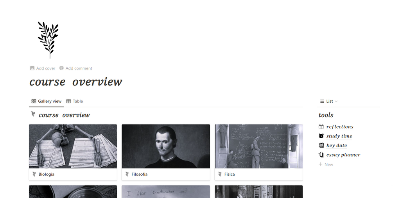Click the plus icon next to New

coord(320,164)
